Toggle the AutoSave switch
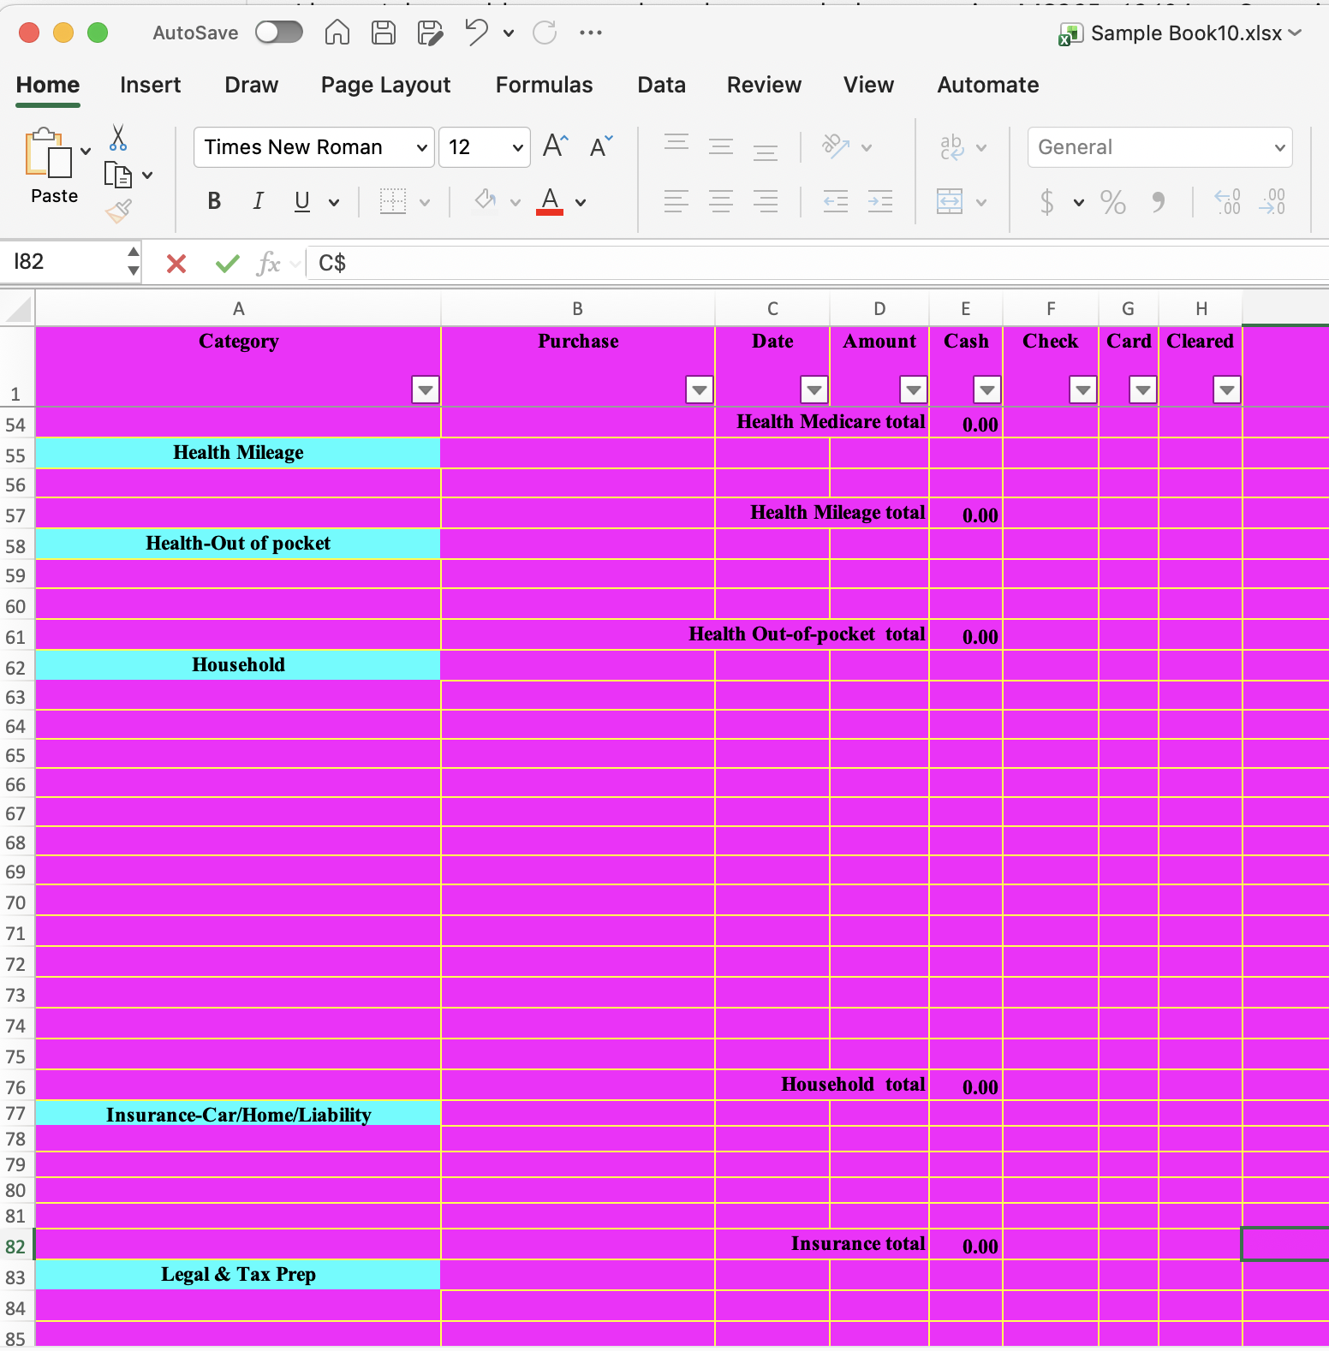 tap(279, 33)
